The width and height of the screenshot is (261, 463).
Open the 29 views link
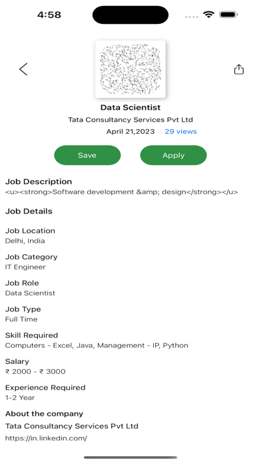(x=180, y=132)
